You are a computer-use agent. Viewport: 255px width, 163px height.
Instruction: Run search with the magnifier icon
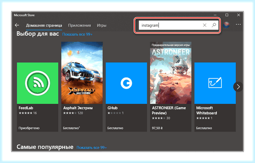pyautogui.click(x=214, y=25)
